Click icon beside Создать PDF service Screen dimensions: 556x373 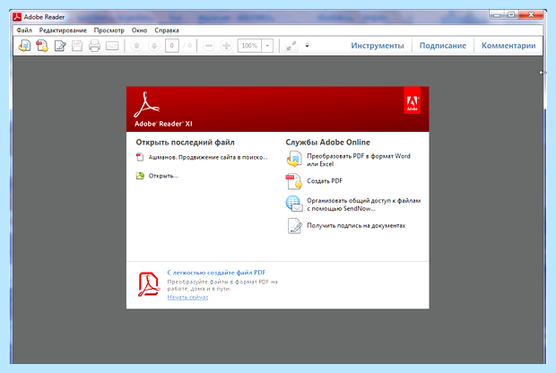pyautogui.click(x=294, y=181)
